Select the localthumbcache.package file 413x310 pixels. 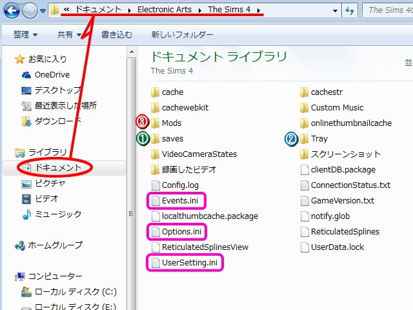coord(205,216)
